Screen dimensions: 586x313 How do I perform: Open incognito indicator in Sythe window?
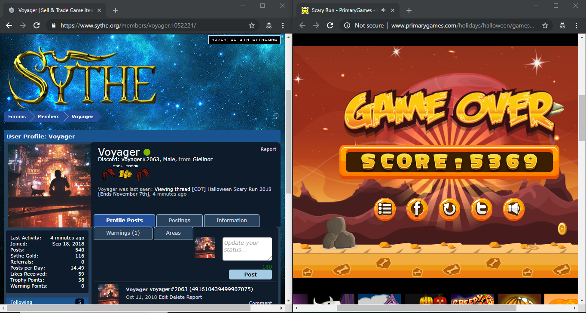coord(269,25)
